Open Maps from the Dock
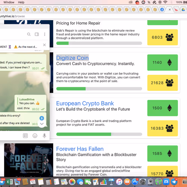187x187 pixels. coord(64,182)
